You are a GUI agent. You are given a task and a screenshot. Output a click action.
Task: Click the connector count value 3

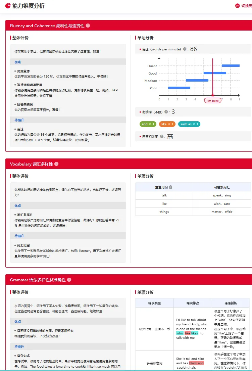[x=173, y=112]
